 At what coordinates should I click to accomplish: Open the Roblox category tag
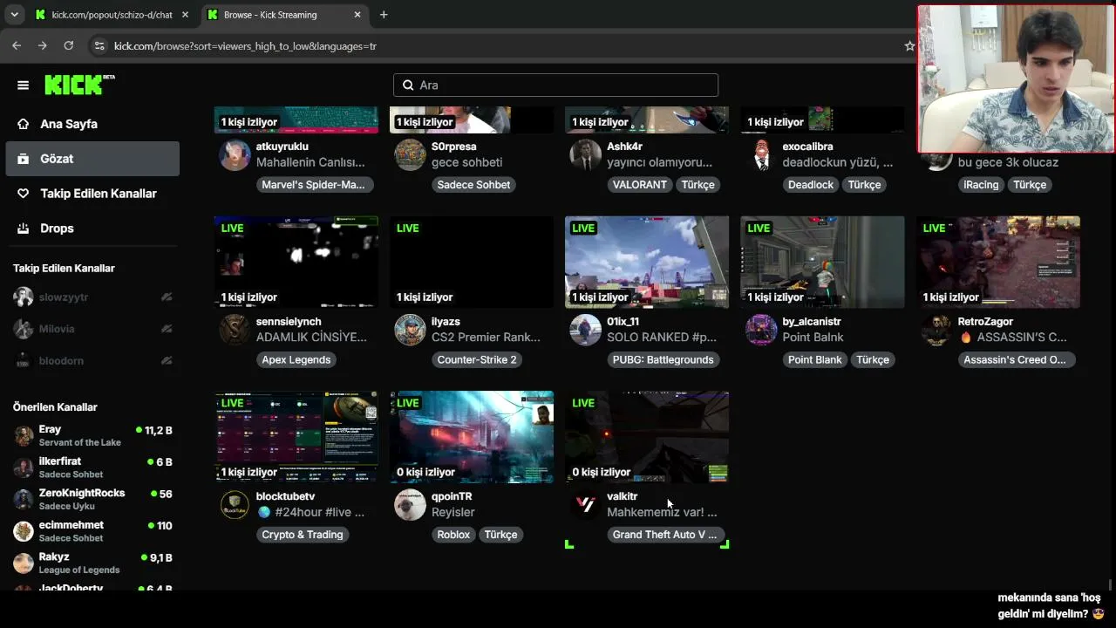coord(453,535)
